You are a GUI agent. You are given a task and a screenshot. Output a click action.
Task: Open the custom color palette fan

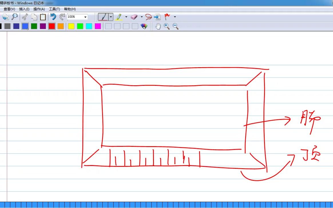coord(144,26)
